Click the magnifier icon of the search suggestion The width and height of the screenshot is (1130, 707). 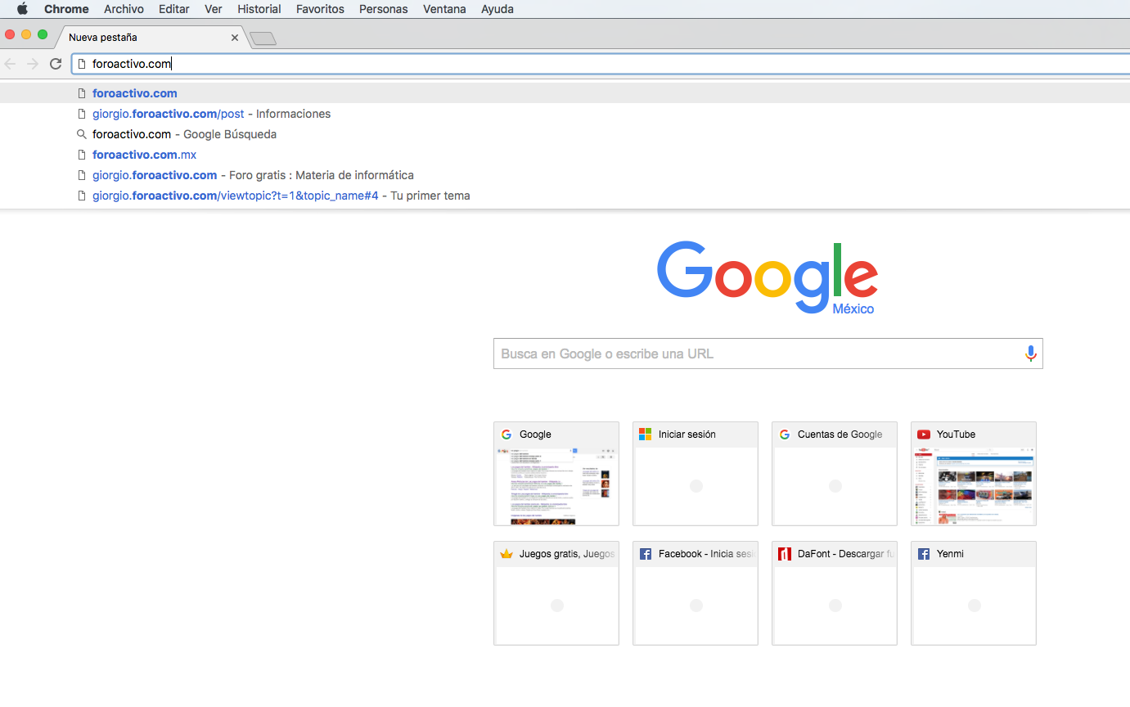[x=81, y=134]
